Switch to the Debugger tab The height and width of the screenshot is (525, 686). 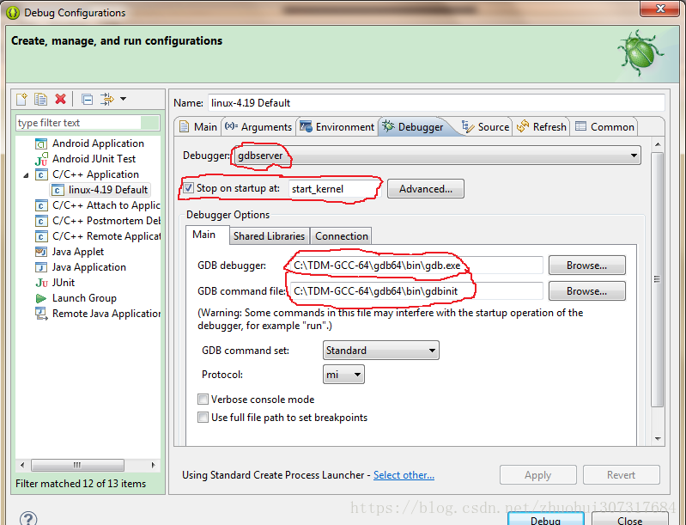[413, 127]
